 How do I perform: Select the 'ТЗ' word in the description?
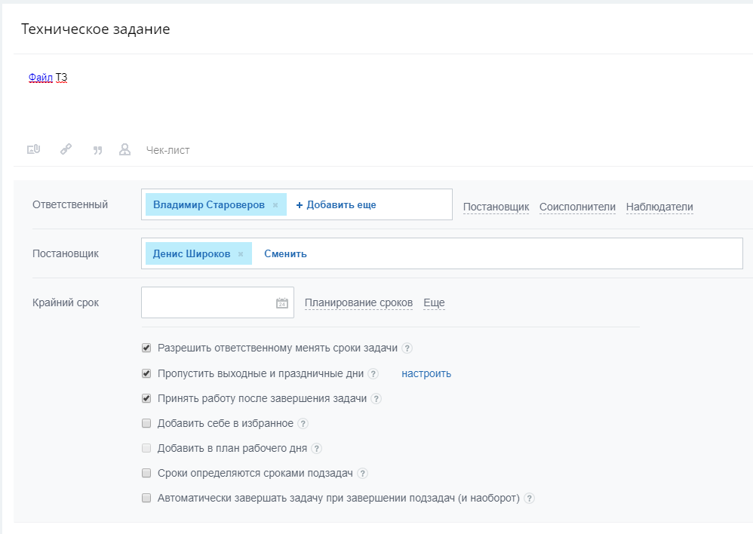click(x=61, y=78)
